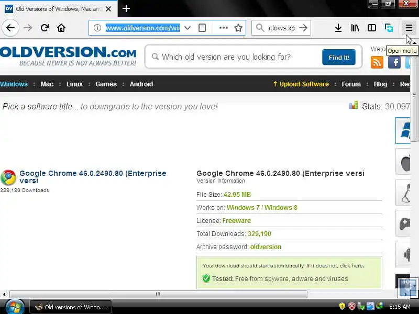Go back to the previous page

10,28
